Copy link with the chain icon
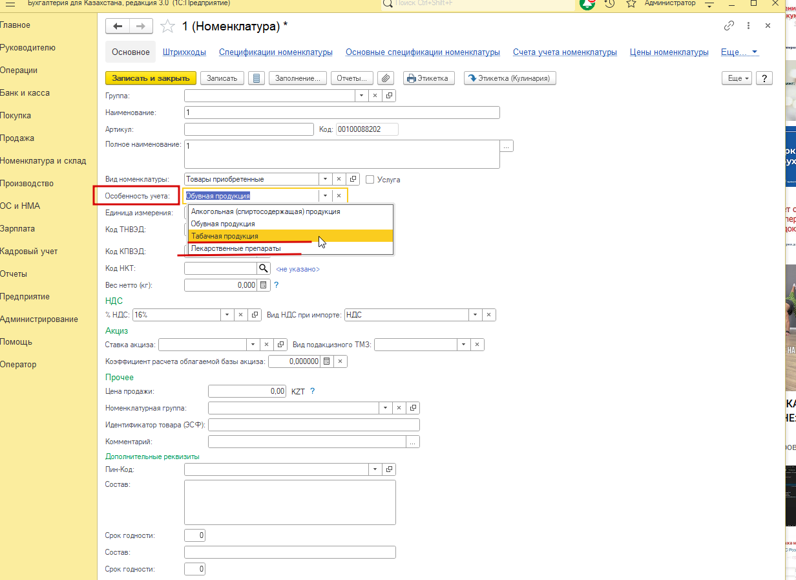The image size is (796, 580). pyautogui.click(x=729, y=26)
